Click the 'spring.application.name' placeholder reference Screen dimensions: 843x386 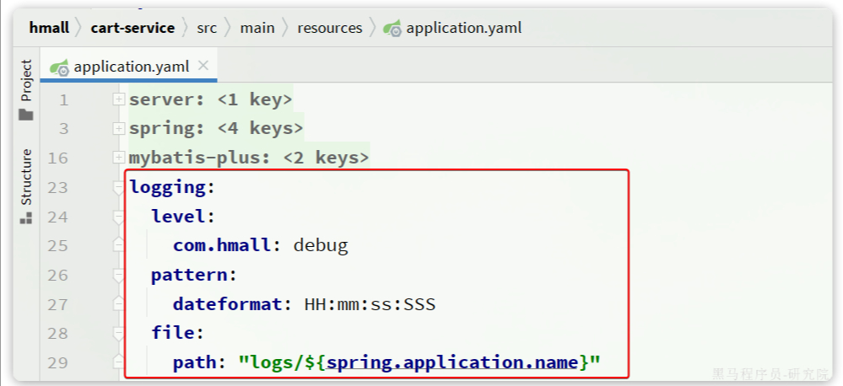click(x=452, y=363)
